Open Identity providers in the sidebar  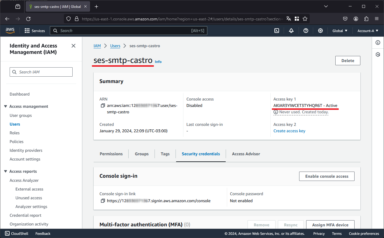tap(26, 150)
